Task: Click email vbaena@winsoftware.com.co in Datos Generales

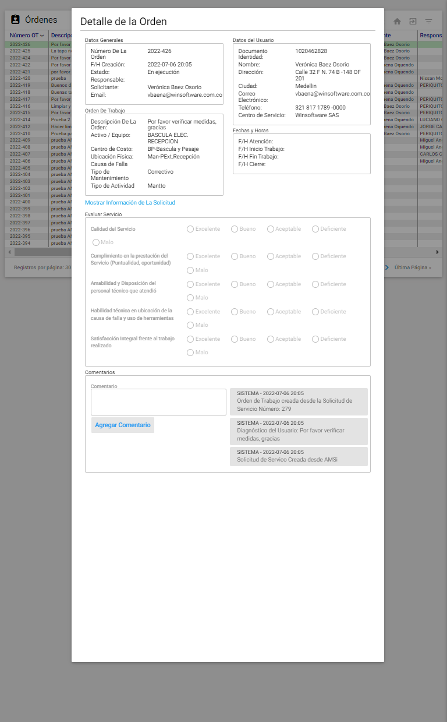Action: coord(185,94)
